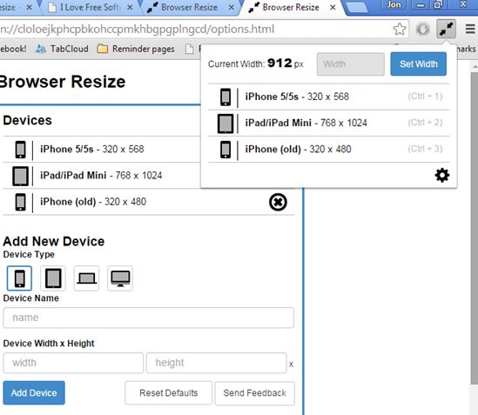Click the Jon profile button
Screen dimensions: 478x415
click(x=394, y=4)
